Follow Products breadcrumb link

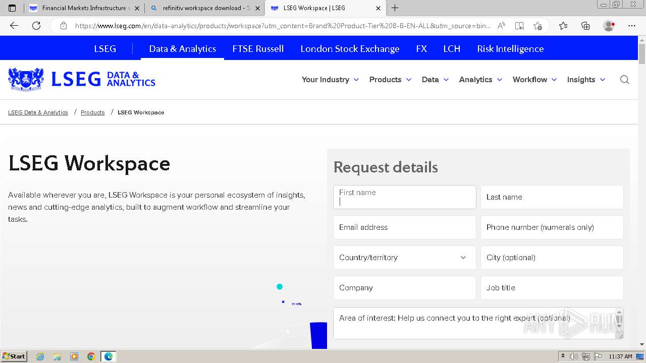pos(92,112)
